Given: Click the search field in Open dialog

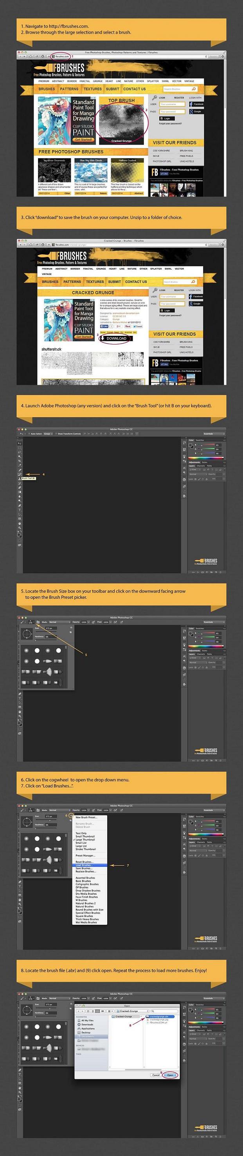Looking at the screenshot, I should pos(164,1011).
